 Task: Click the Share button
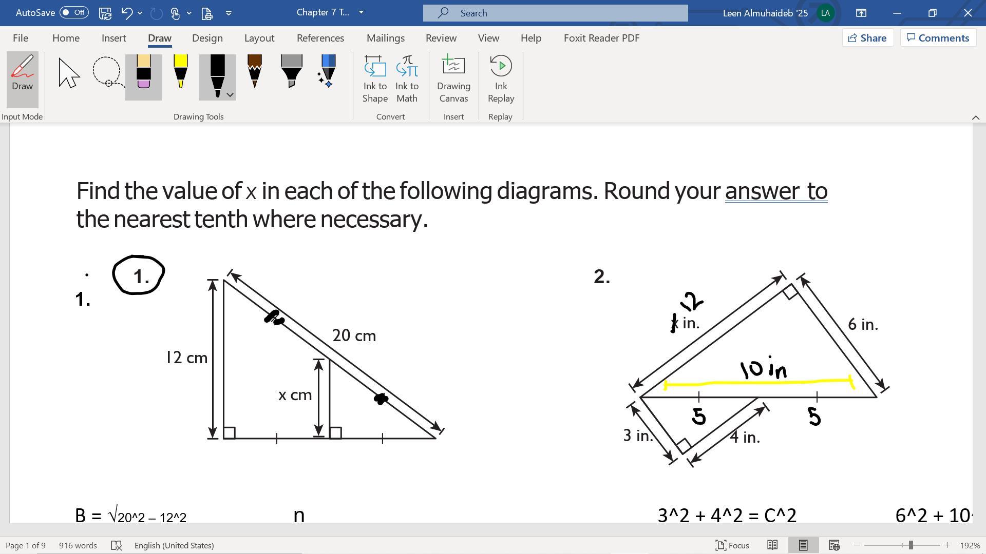coord(867,37)
